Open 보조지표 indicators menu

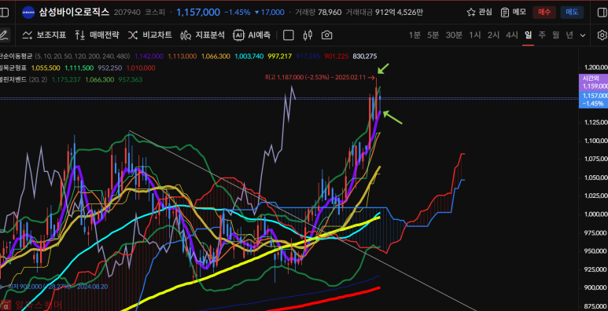(44, 35)
